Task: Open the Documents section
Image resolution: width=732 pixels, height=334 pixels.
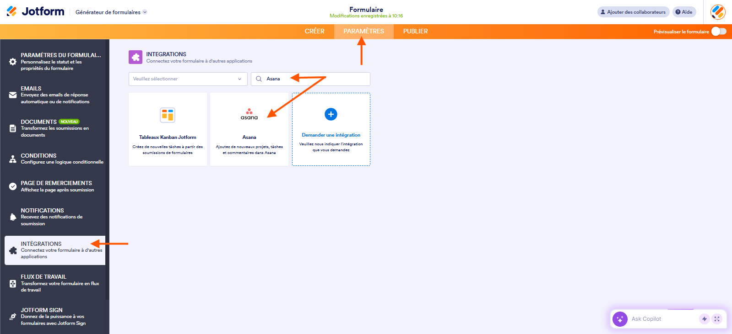Action: pos(55,128)
